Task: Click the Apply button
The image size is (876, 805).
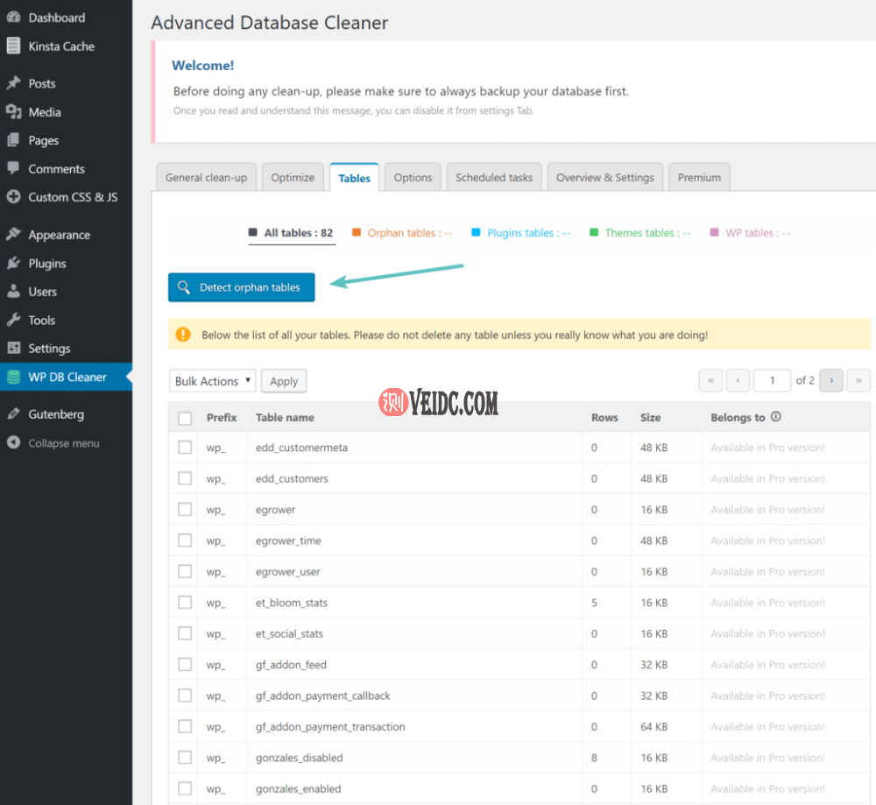Action: click(x=284, y=381)
